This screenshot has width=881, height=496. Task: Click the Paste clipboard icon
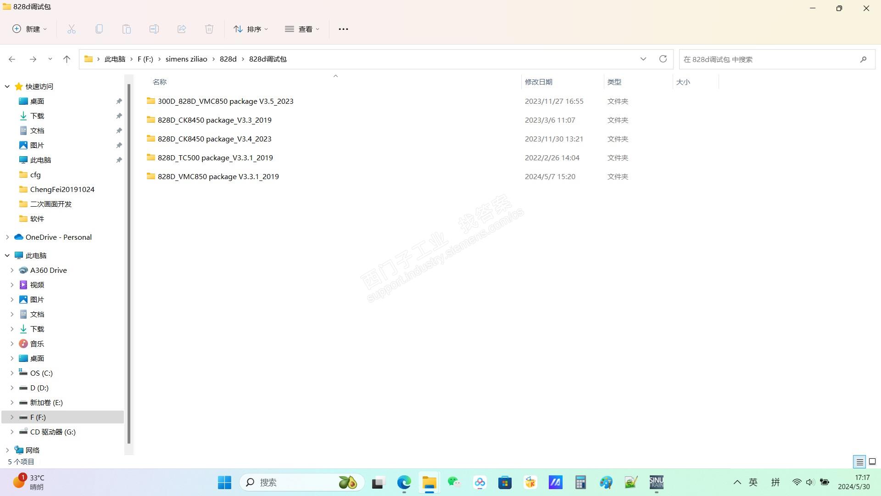127,29
